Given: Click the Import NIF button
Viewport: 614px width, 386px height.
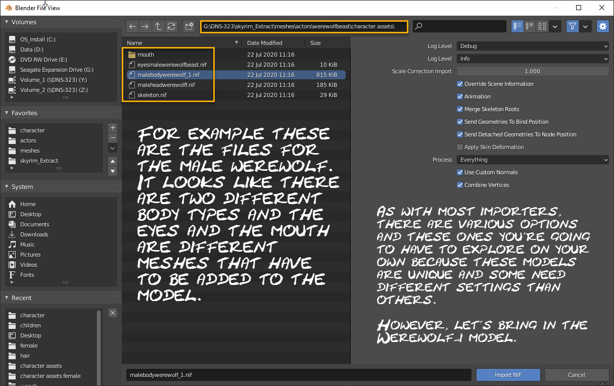Looking at the screenshot, I should [x=508, y=375].
